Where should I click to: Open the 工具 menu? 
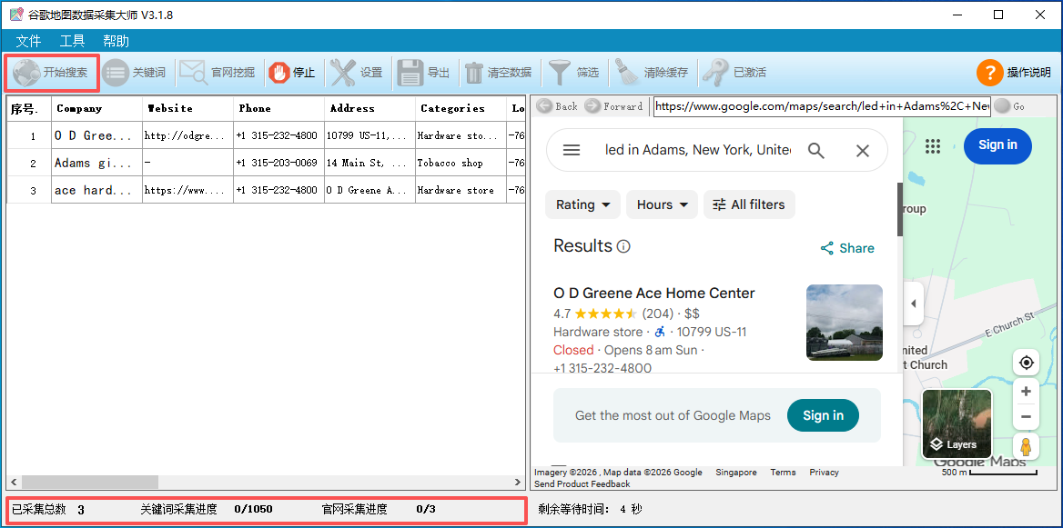72,41
